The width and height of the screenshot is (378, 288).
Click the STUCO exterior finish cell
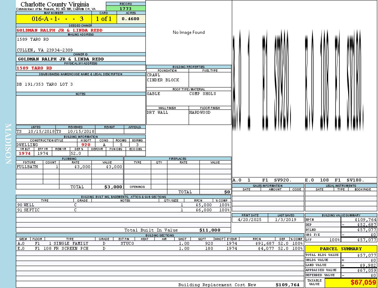point(127,243)
